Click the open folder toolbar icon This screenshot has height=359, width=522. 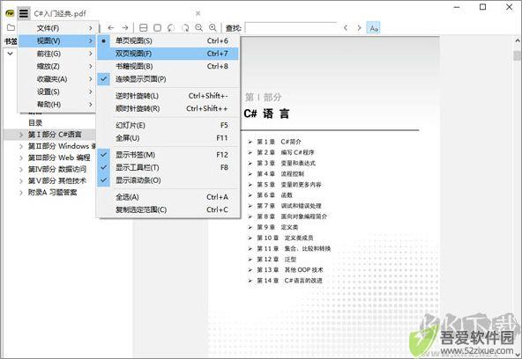pos(11,27)
